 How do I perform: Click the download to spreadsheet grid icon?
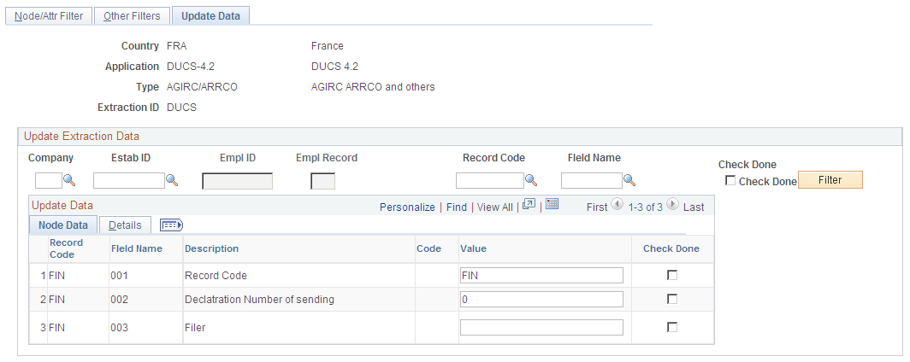click(x=552, y=204)
